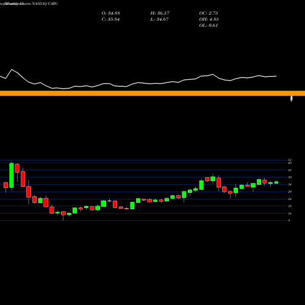Click price axis label 14
This screenshot has width=305, height=305.
tap(290, 213)
